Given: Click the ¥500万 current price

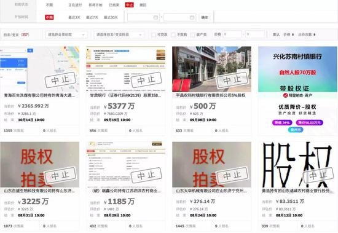Looking at the screenshot, I should pos(203,106).
